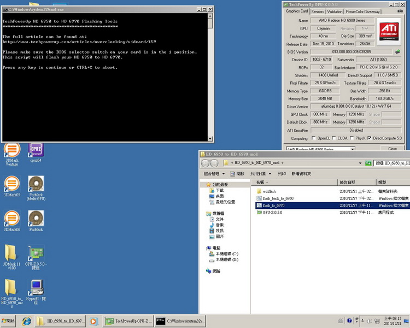Click the Explorer back navigation arrow
Viewport: 410px width, 328px height.
[x=205, y=163]
